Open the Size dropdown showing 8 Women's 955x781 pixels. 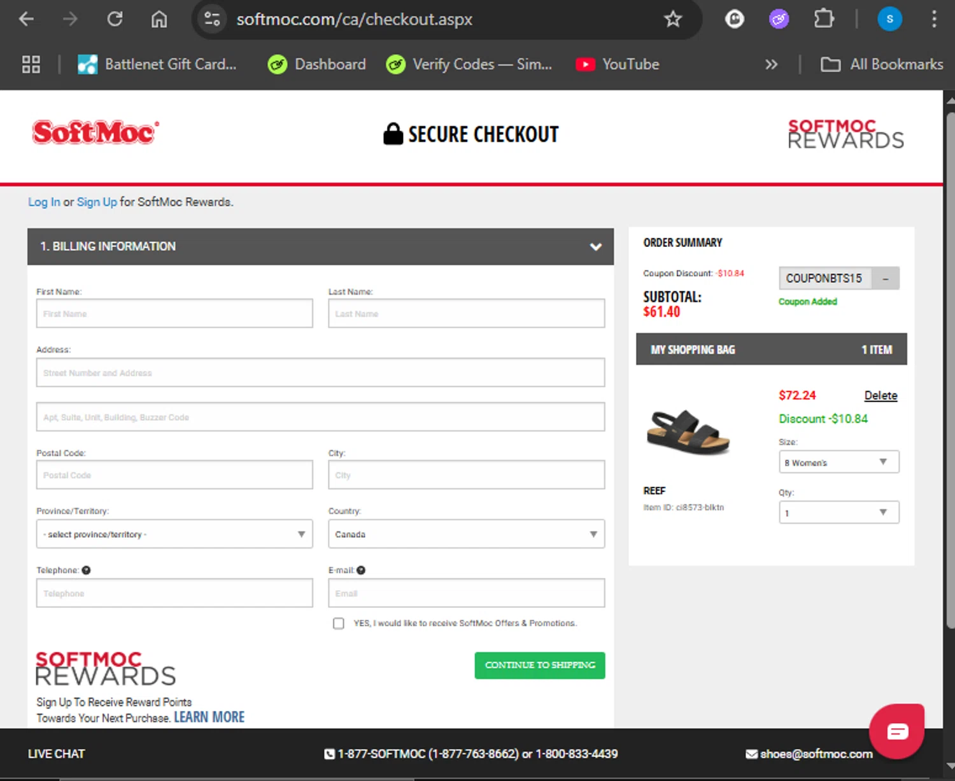pyautogui.click(x=838, y=462)
